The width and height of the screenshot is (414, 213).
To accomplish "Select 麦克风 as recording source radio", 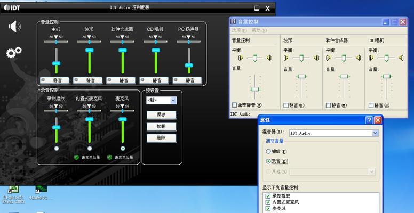I will 123,149.
